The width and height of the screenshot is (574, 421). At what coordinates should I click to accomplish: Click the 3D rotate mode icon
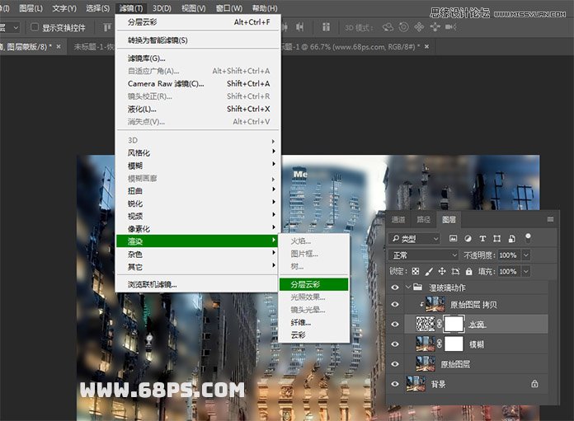(388, 27)
